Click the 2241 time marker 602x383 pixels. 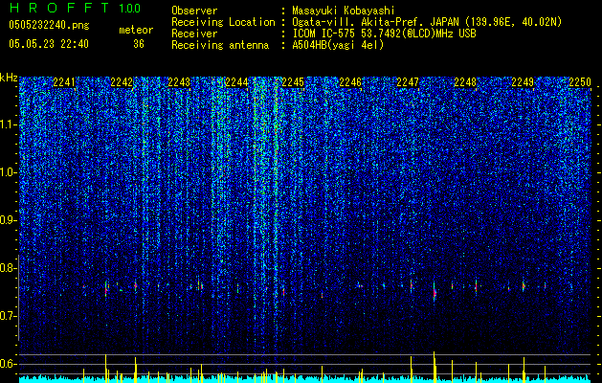(x=64, y=82)
